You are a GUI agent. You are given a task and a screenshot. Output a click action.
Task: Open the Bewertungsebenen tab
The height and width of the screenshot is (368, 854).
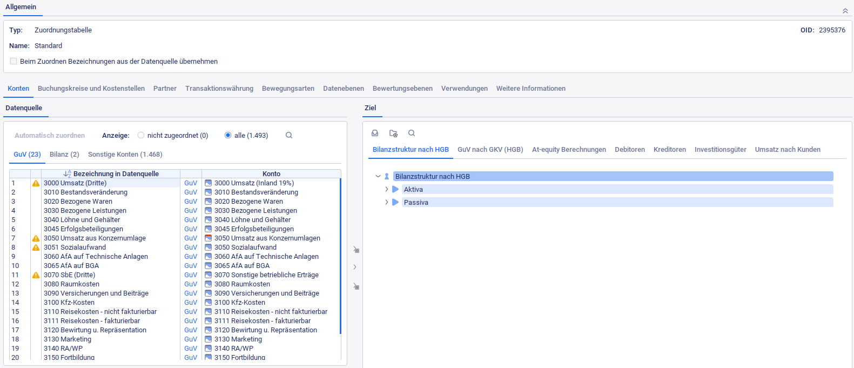tap(402, 88)
